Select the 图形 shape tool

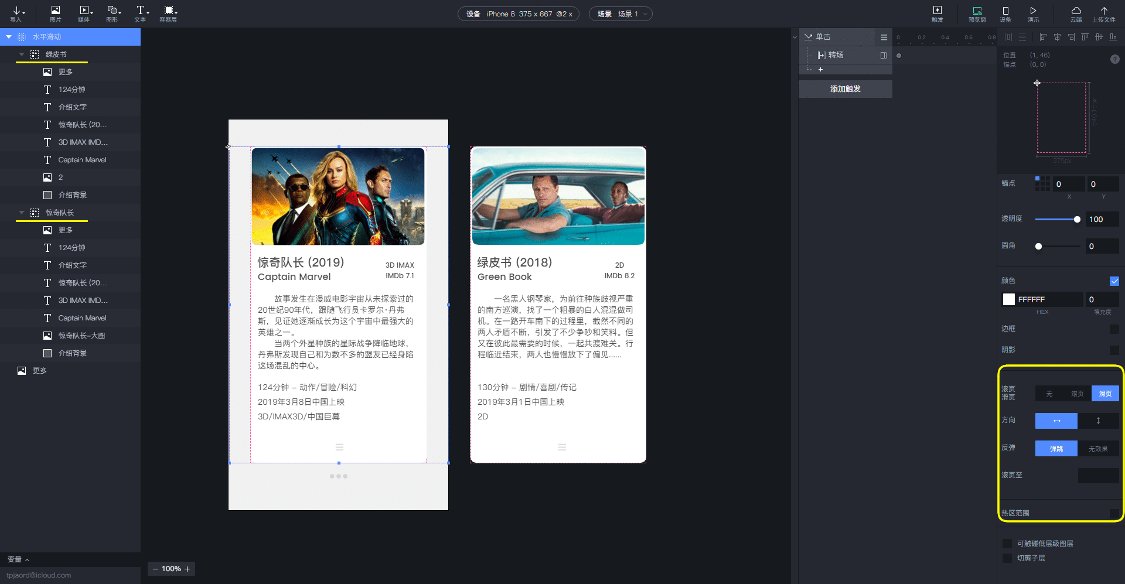click(113, 13)
